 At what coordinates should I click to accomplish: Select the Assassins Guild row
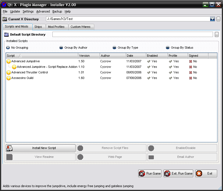(111, 78)
